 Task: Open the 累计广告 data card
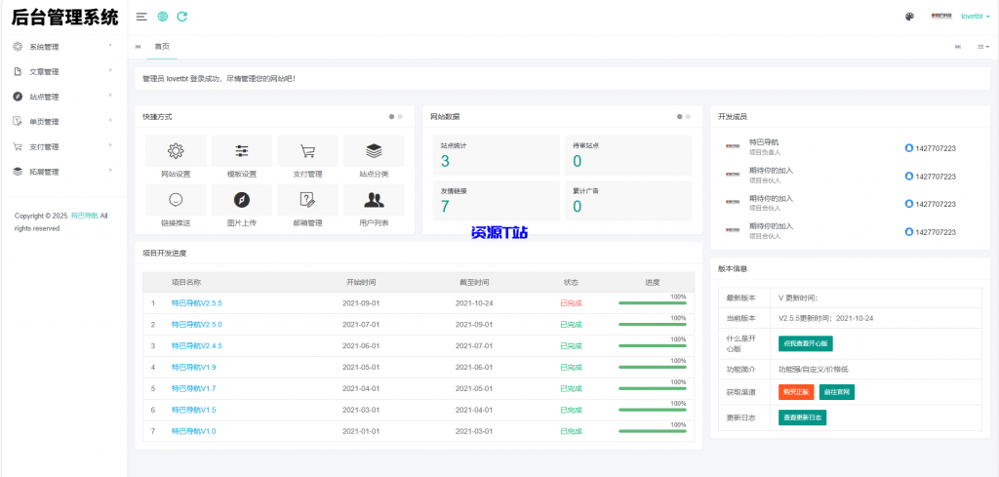pos(628,201)
